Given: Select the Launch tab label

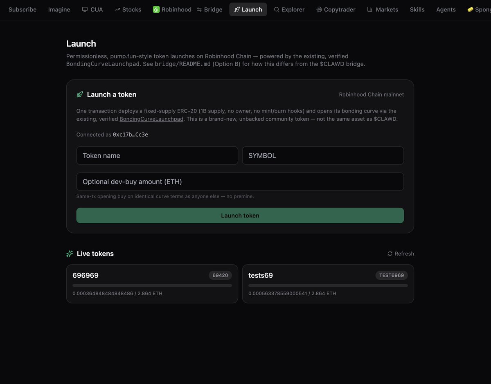Looking at the screenshot, I should click(x=252, y=9).
